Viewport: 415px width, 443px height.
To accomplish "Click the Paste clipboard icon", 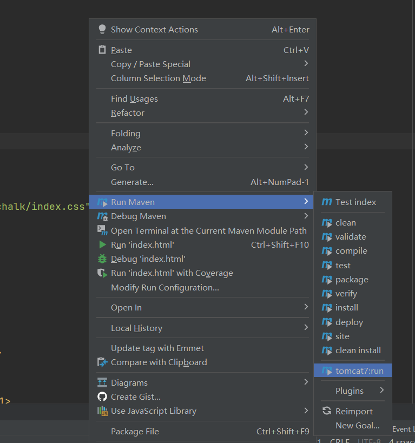I will (102, 50).
